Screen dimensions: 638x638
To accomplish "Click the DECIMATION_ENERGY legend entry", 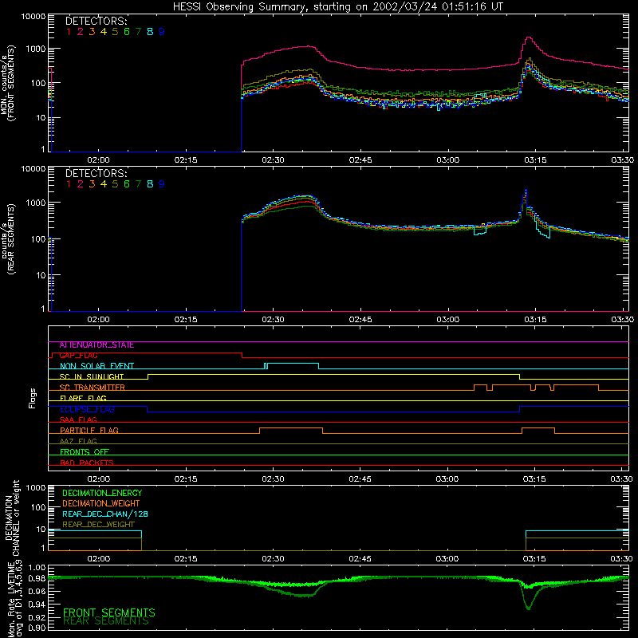I will [x=102, y=493].
